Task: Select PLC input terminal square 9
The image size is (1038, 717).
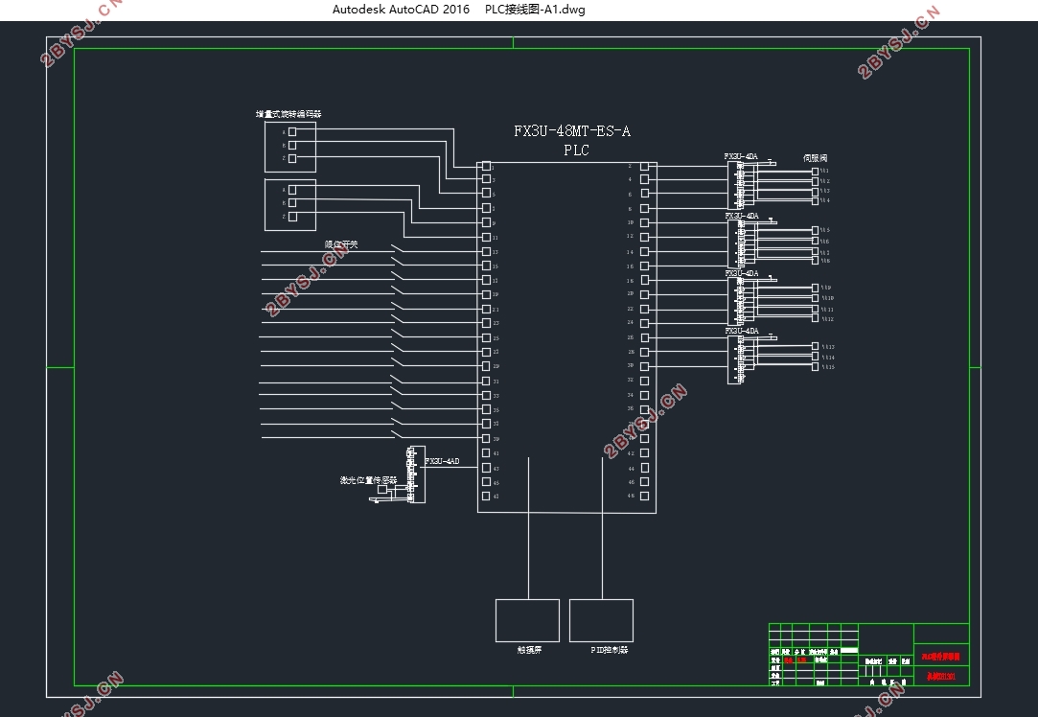Action: (486, 222)
